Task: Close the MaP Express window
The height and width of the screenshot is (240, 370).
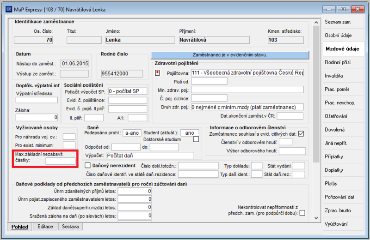Action: (358, 9)
